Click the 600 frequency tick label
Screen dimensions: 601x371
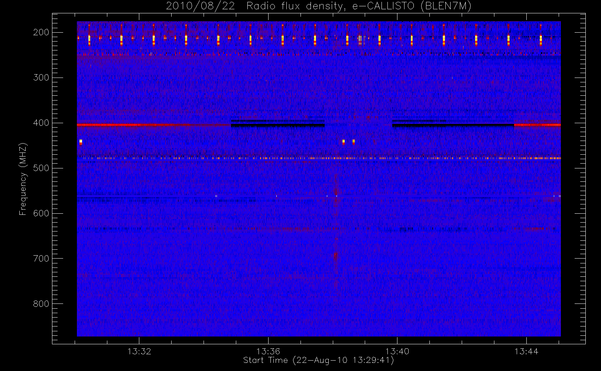pyautogui.click(x=41, y=213)
